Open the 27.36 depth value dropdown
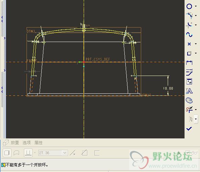 [65, 153]
